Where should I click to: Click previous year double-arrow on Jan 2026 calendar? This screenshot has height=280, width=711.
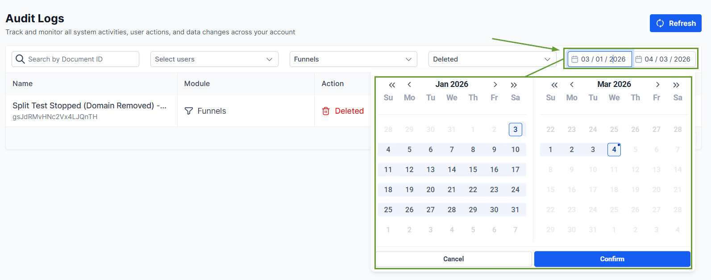point(392,85)
